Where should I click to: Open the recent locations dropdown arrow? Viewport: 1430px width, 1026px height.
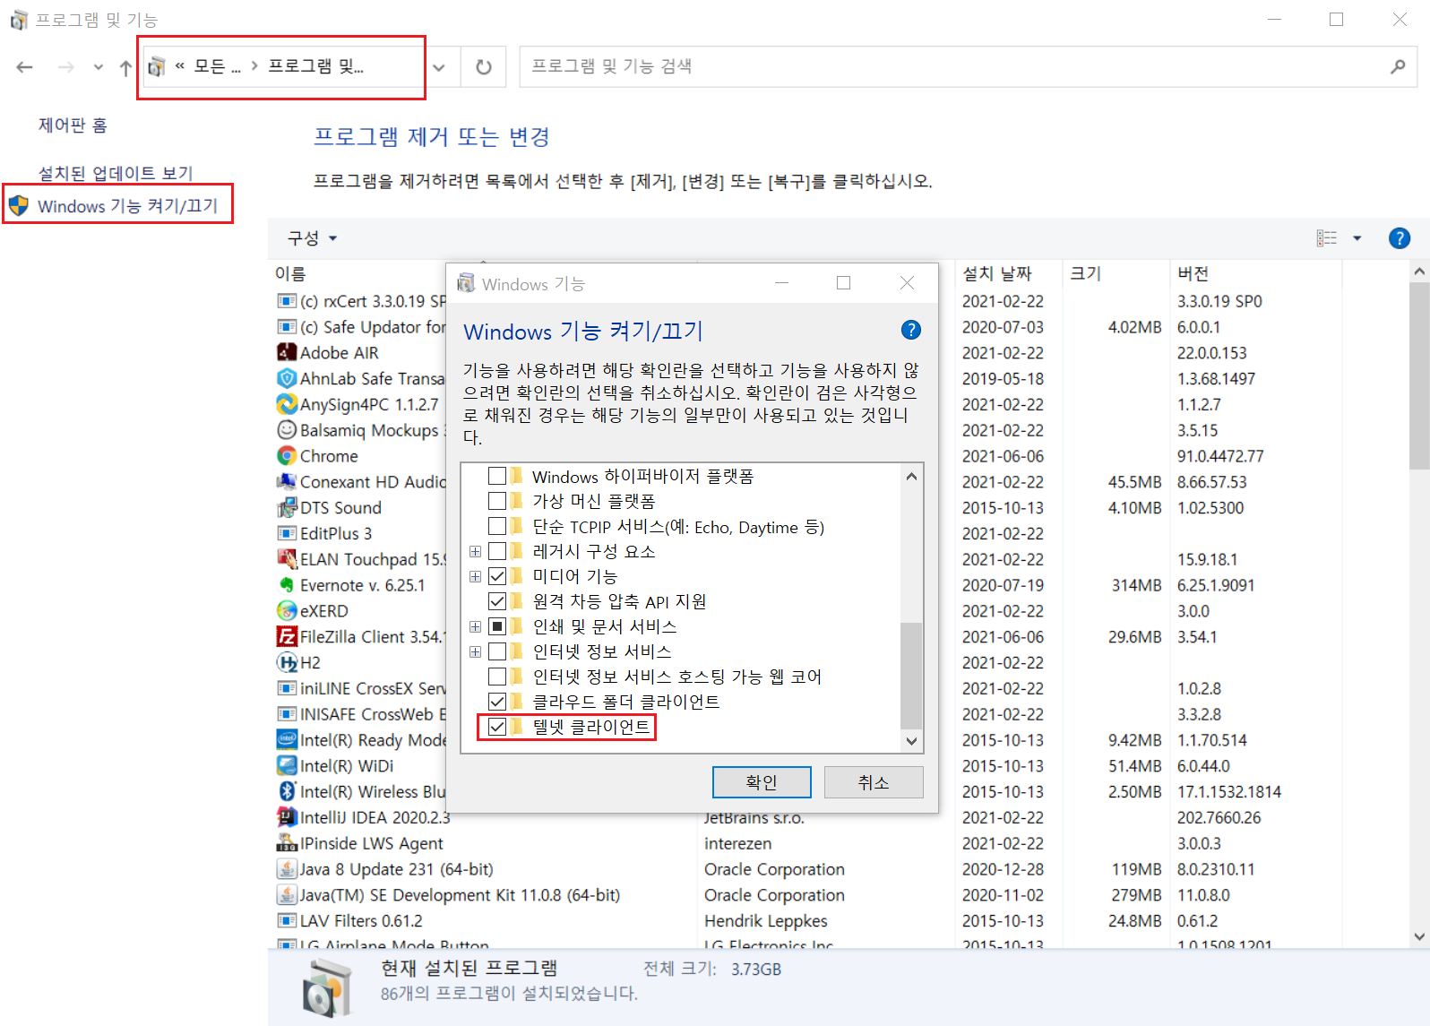98,67
